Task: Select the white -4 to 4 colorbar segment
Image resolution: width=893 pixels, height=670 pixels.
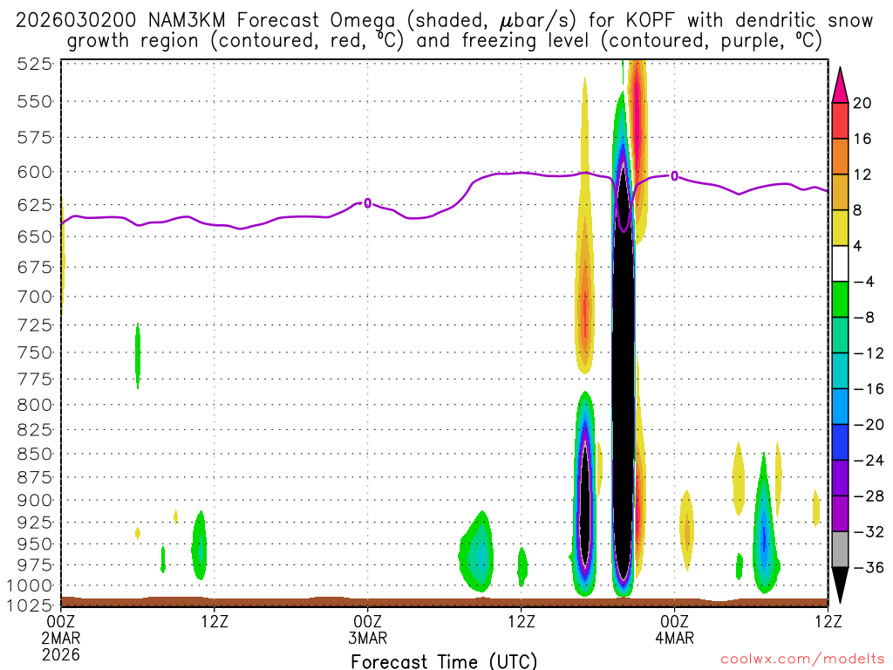Action: (x=840, y=263)
